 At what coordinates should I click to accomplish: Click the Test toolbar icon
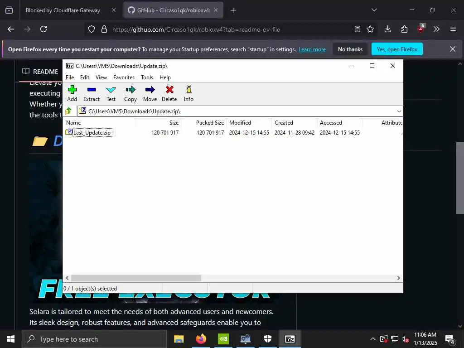coord(111,93)
